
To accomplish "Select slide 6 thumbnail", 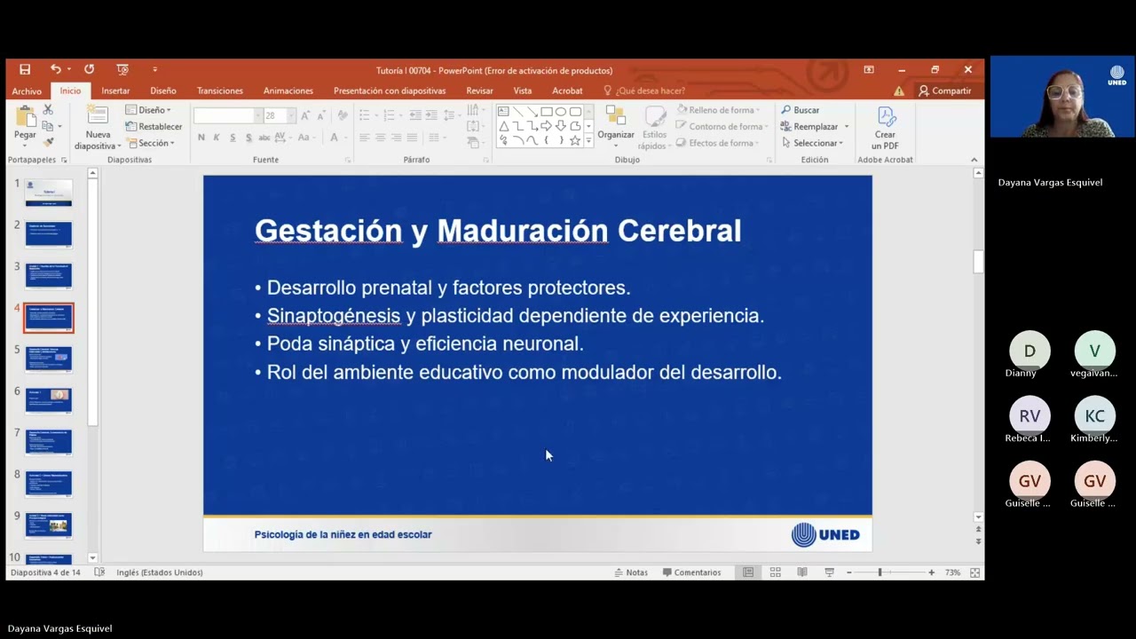I will (49, 400).
